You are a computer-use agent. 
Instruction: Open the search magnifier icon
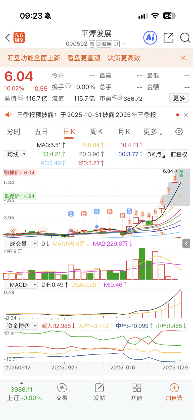pos(185,38)
